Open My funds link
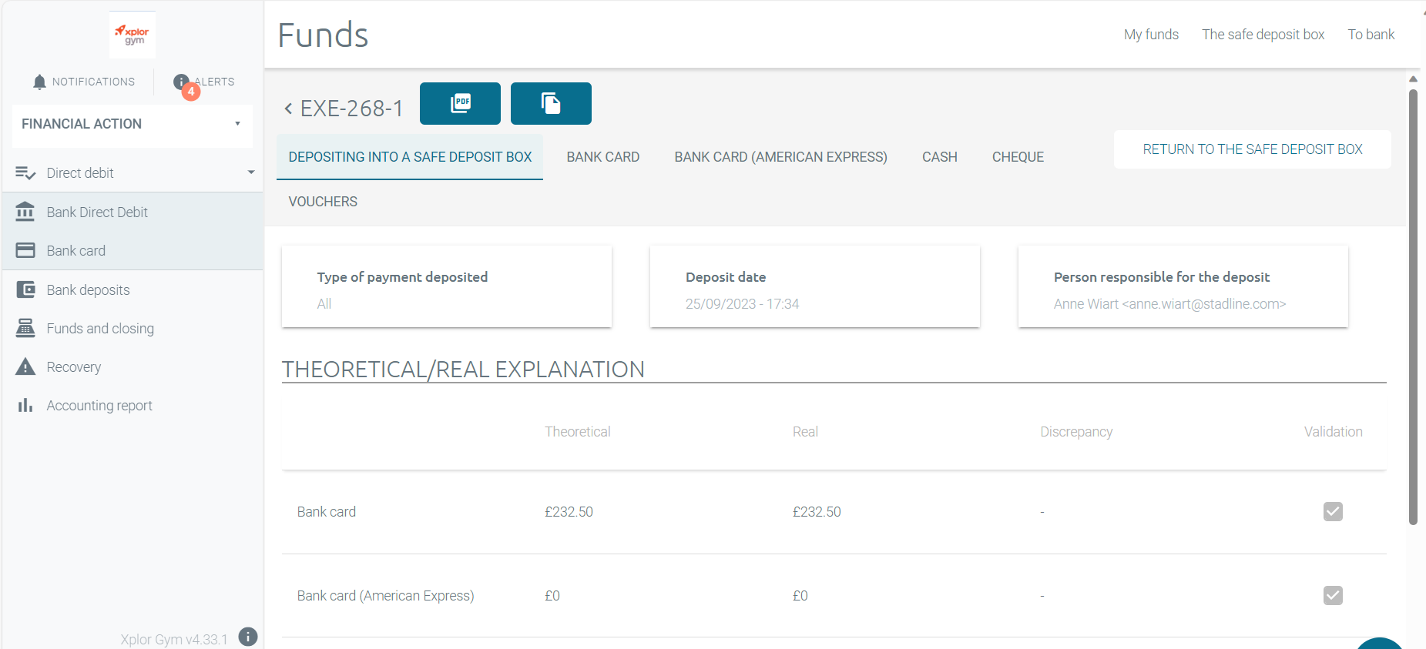Image resolution: width=1426 pixels, height=649 pixels. [x=1151, y=35]
